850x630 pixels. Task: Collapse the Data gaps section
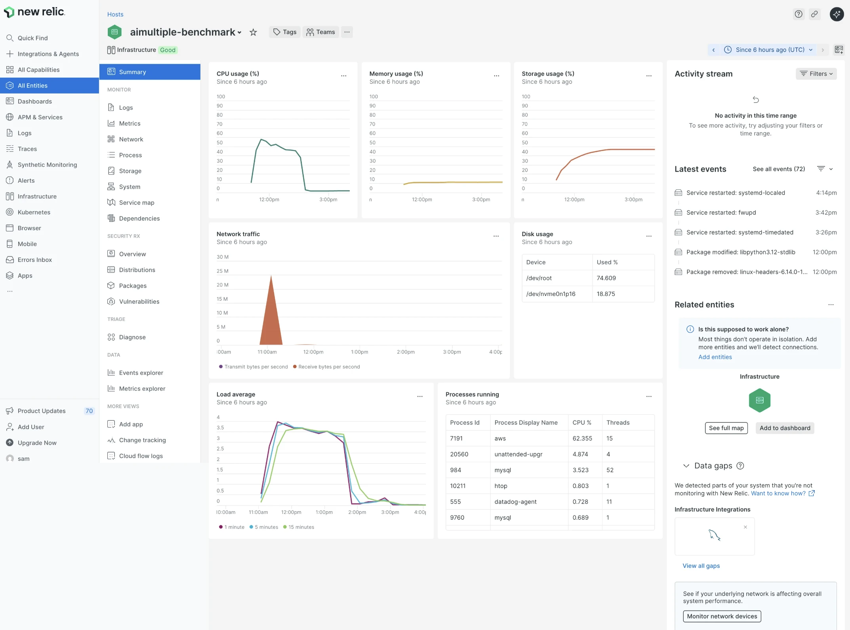pos(686,466)
